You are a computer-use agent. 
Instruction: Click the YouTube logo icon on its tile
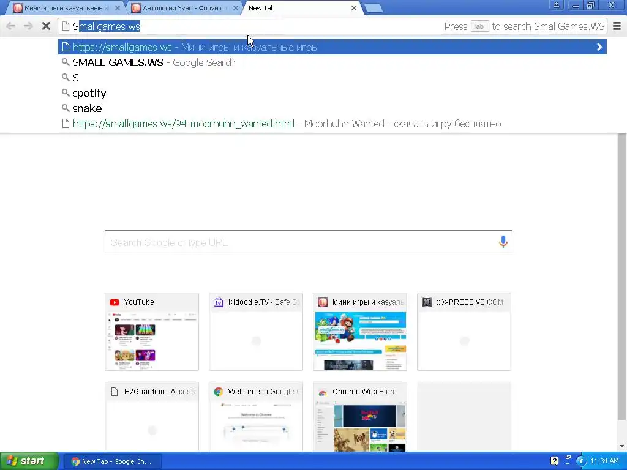point(115,302)
